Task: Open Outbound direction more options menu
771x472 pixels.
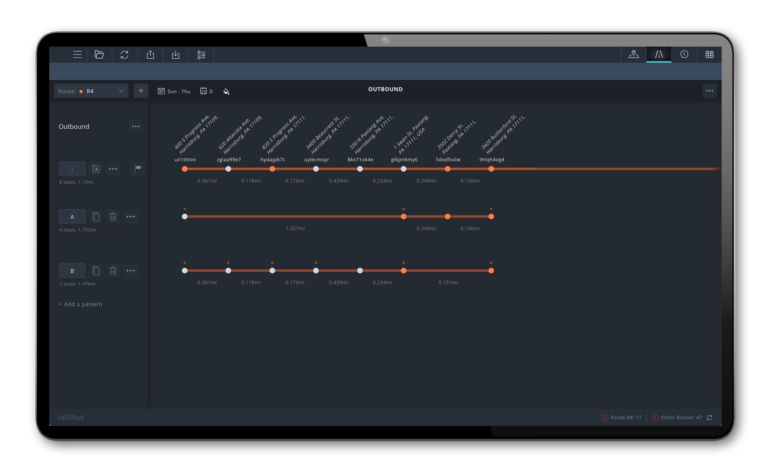Action: click(x=136, y=126)
